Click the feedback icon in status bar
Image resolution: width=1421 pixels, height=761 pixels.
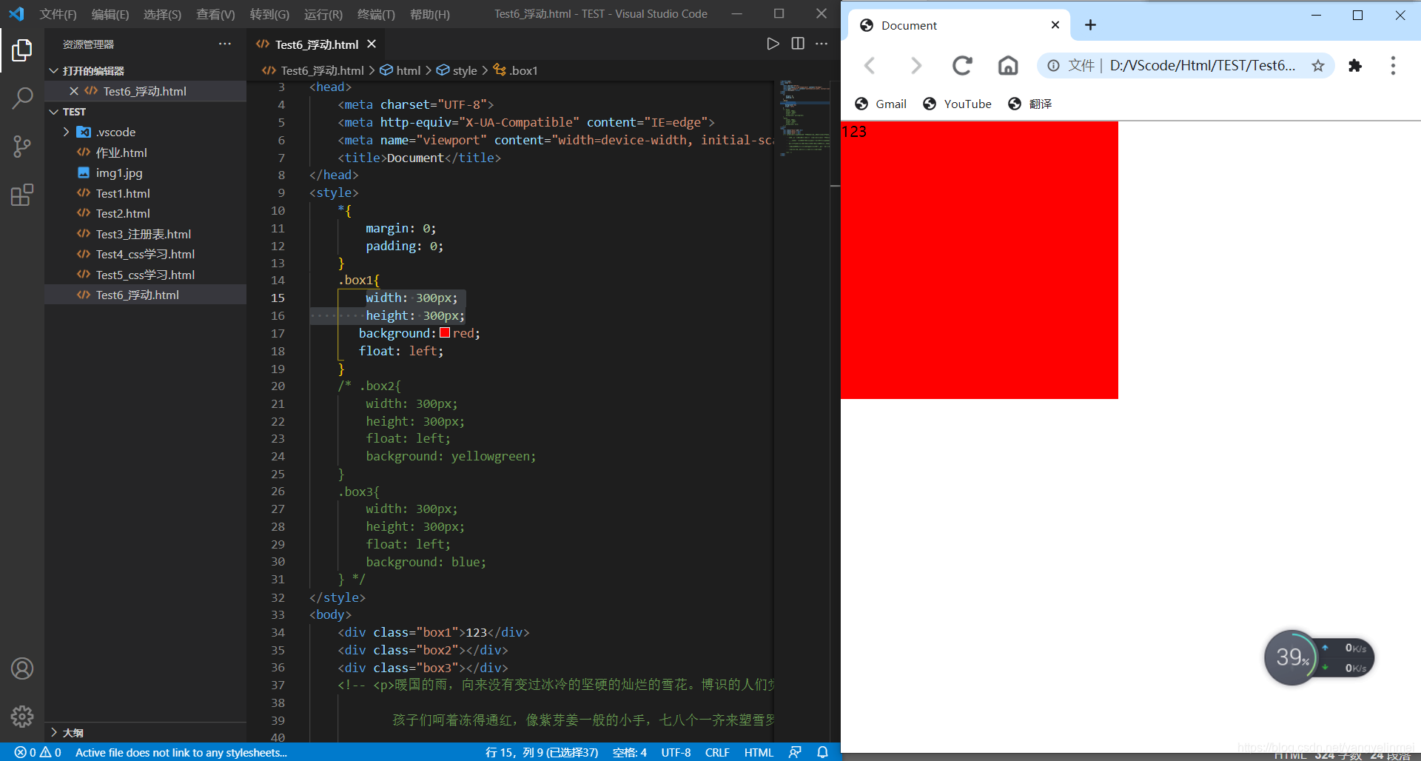796,752
